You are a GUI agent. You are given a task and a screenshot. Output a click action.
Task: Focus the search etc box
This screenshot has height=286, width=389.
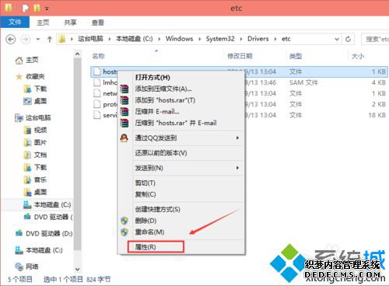click(x=375, y=39)
